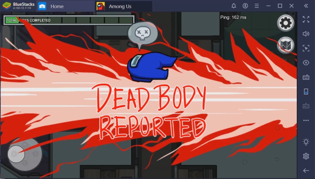Screen dimensions: 315x179
Task: Tap the virtual joystick thumb knob
Action: click(x=16, y=154)
